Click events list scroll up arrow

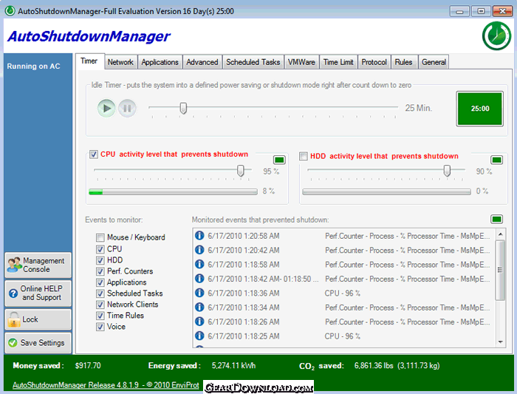[x=501, y=234]
